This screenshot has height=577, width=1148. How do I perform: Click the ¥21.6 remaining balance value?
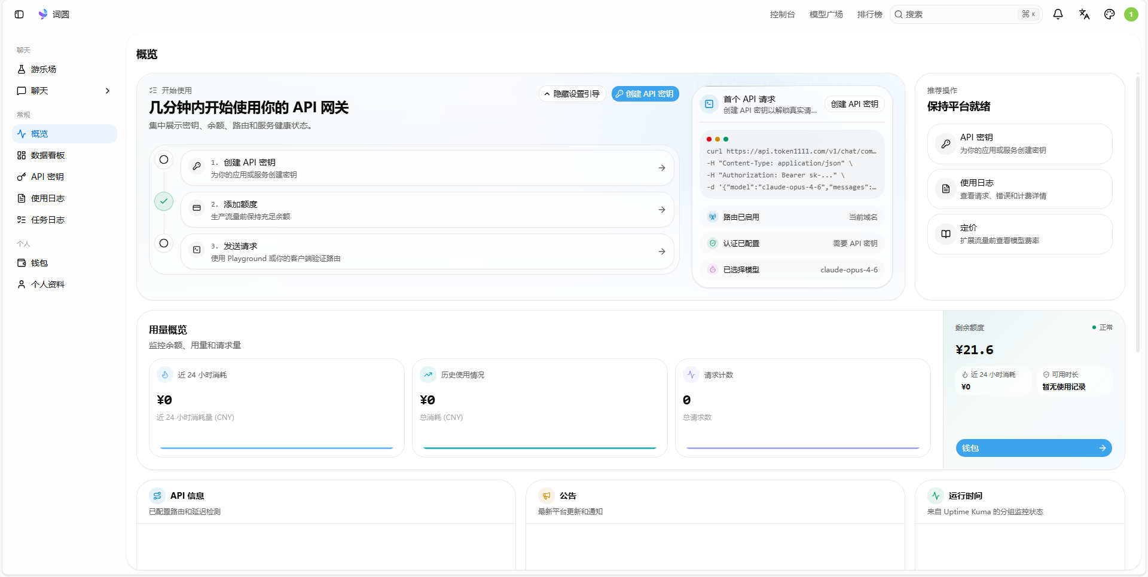(x=975, y=350)
